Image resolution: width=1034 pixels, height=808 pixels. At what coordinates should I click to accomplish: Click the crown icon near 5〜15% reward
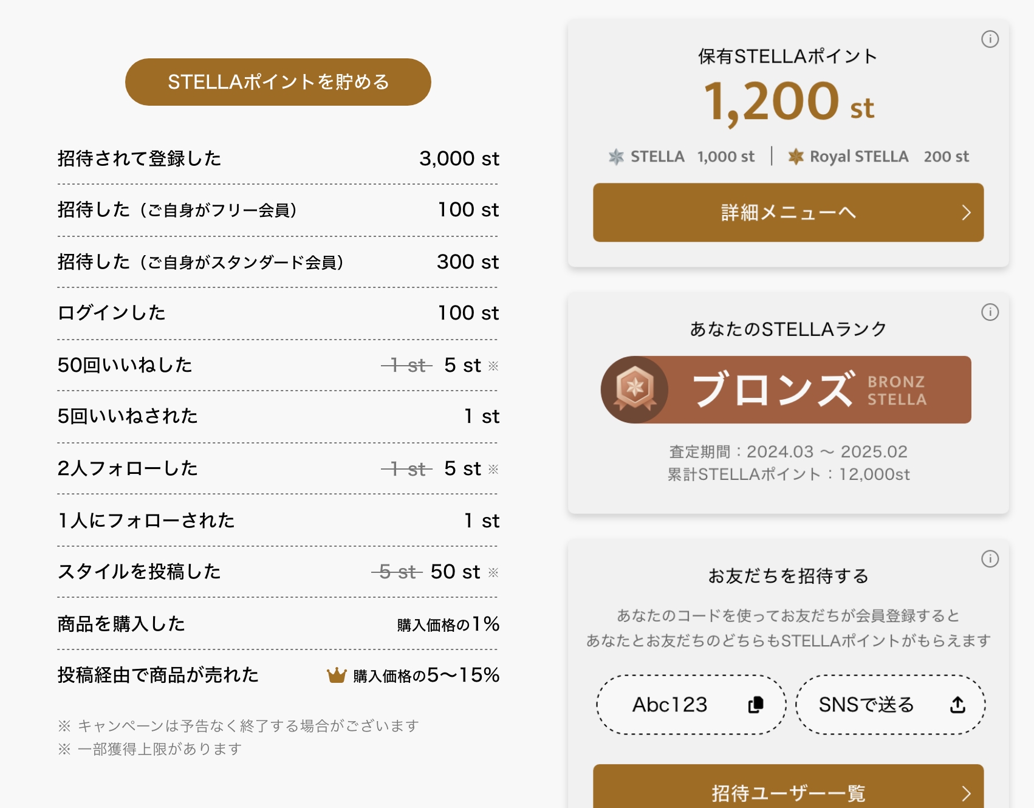tap(337, 676)
